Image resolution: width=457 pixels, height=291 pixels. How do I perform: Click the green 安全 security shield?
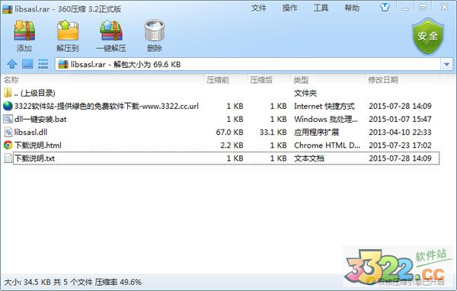[x=427, y=36]
